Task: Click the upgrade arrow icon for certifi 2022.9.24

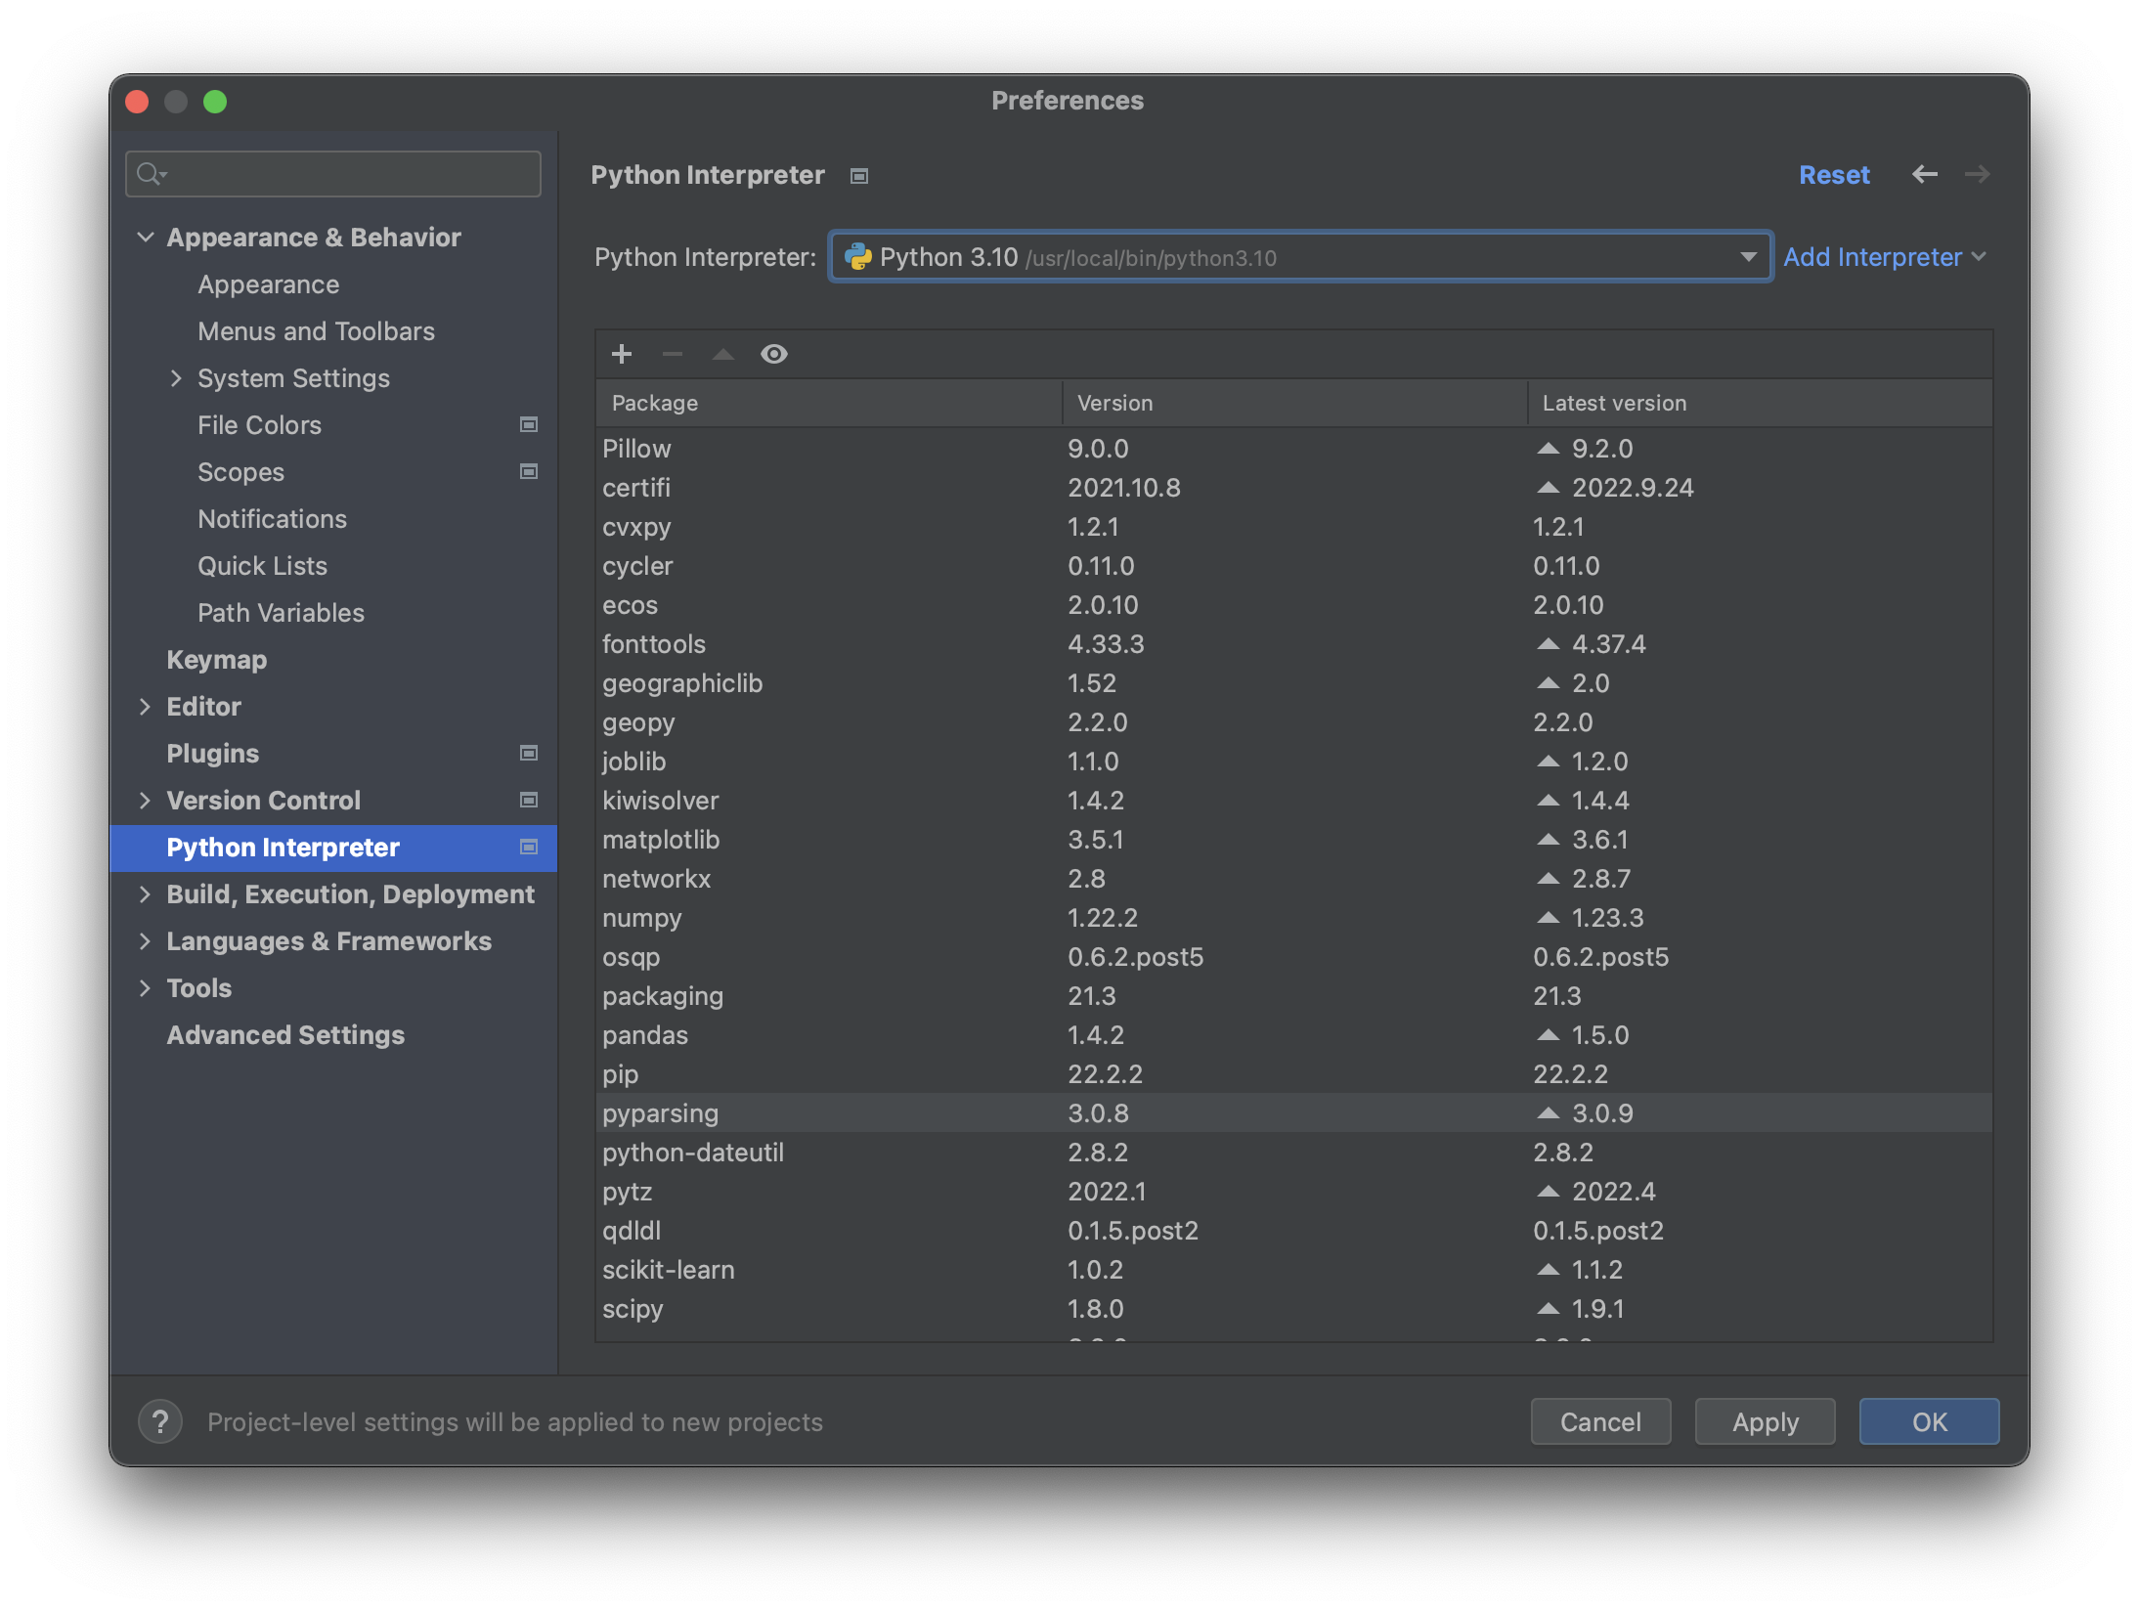Action: pyautogui.click(x=1548, y=488)
